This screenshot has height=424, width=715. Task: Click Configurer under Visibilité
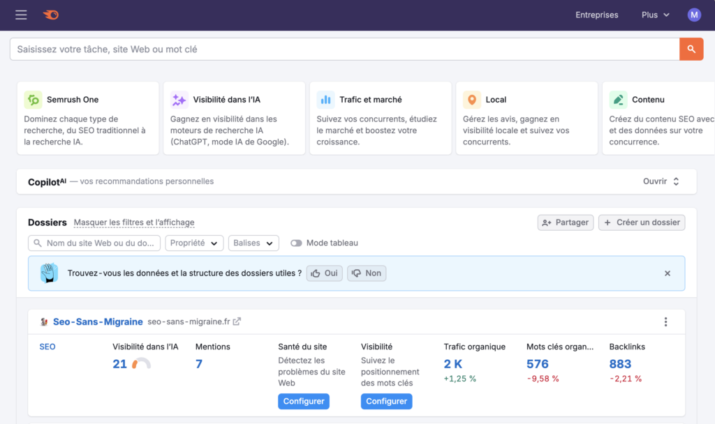pyautogui.click(x=387, y=401)
